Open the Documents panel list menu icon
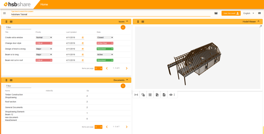 (x=11, y=80)
